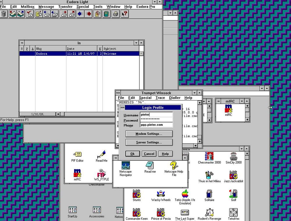Open the Out mailbox toolbar icon
Viewport: 291px width, 221px height.
coord(21,14)
